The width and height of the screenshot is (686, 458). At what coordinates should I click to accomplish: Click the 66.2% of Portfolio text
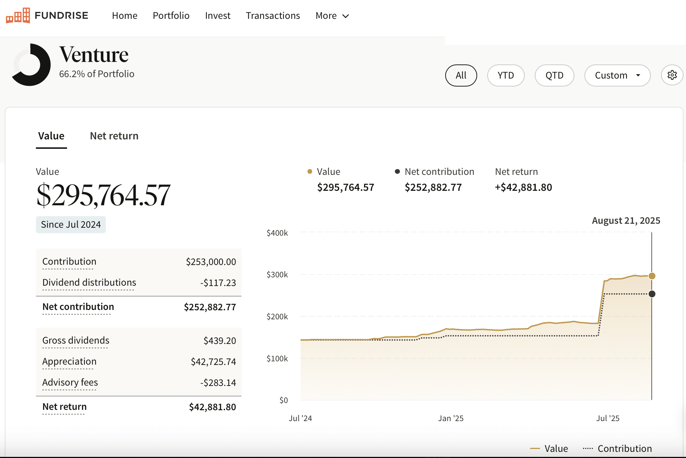[96, 74]
